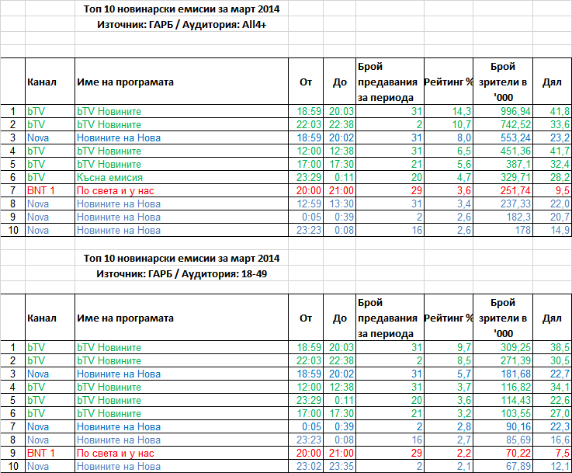Viewport: 572px width, 473px height.
Task: Click share value 33,6
Action: coord(560,124)
